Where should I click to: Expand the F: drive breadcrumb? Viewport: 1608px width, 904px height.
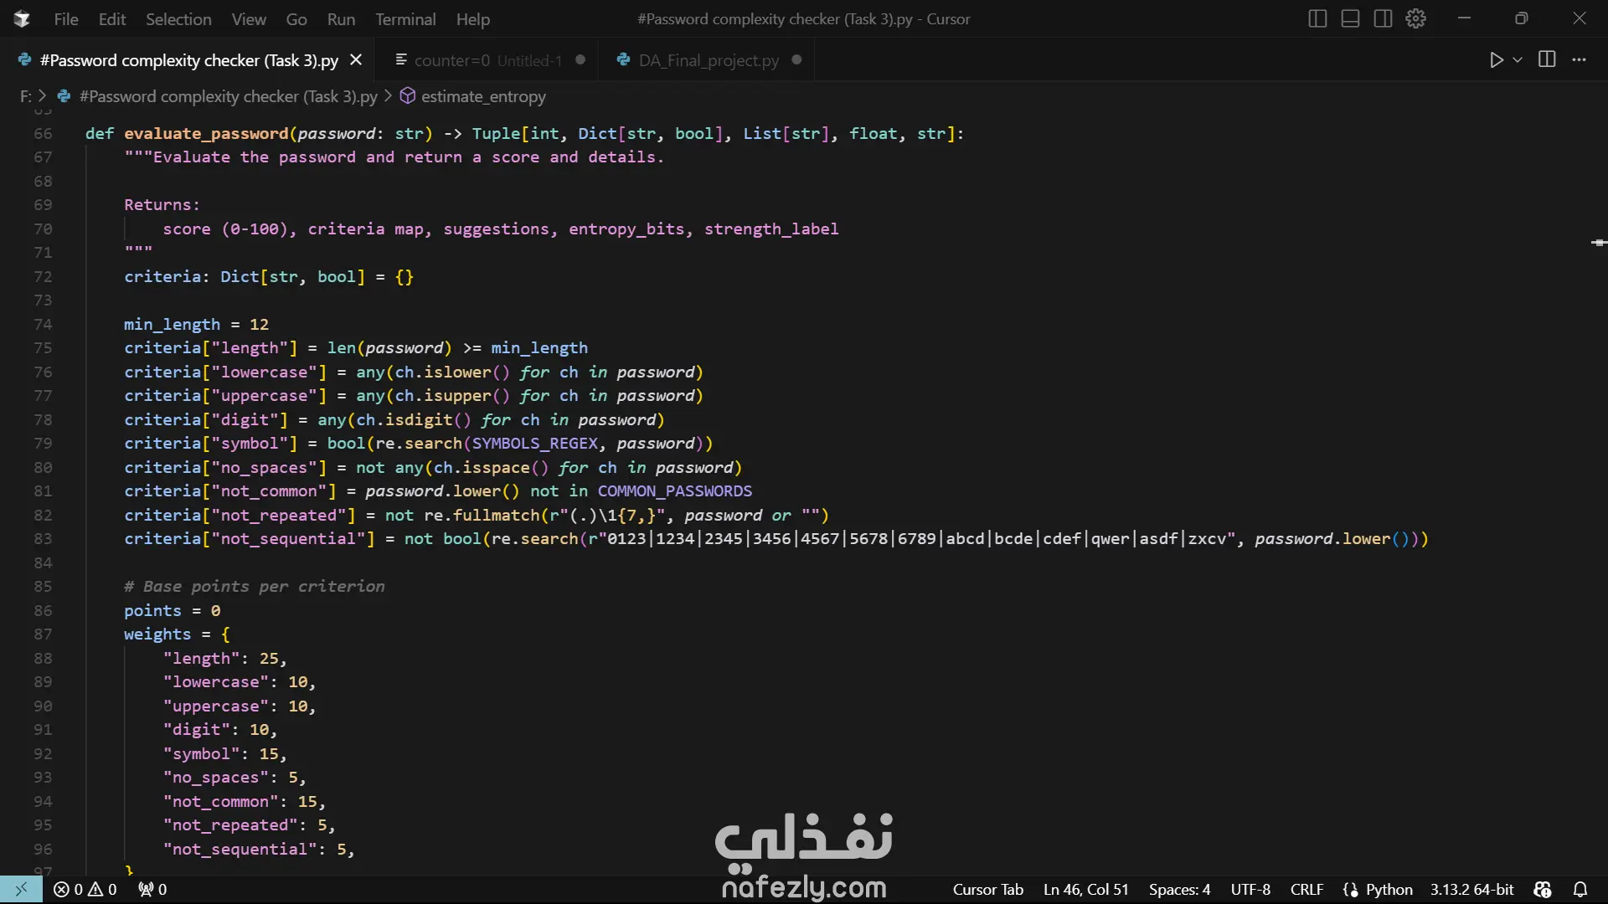click(26, 96)
